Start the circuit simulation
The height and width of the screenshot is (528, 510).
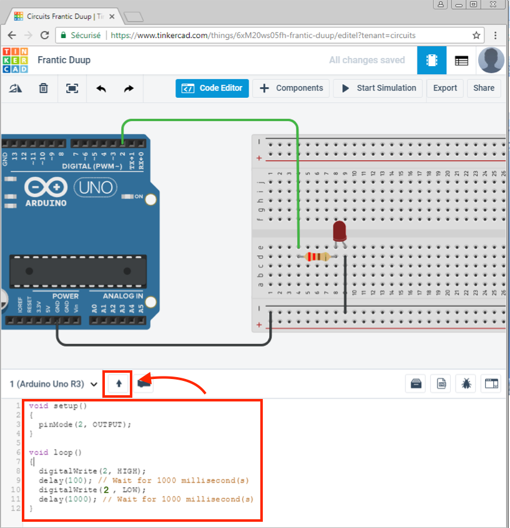point(378,89)
